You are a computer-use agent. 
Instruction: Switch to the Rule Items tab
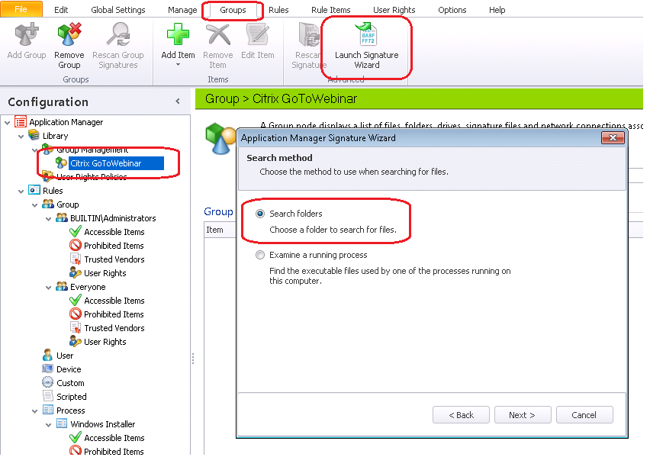[x=330, y=10]
